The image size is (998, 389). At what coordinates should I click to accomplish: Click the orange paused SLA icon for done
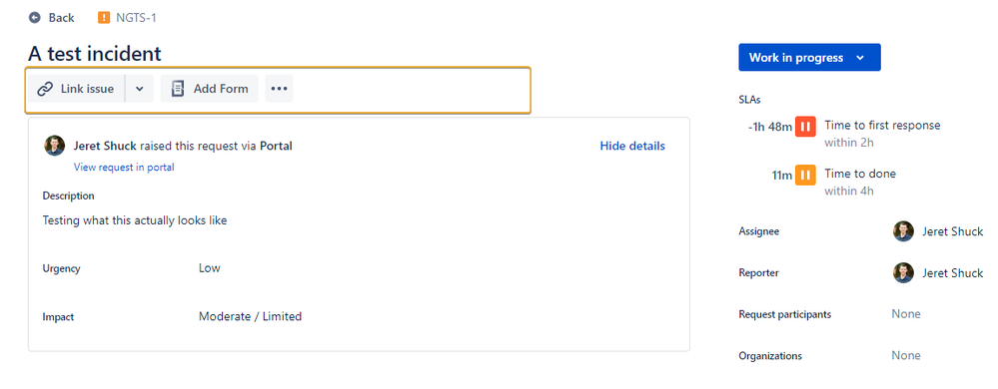pyautogui.click(x=805, y=175)
